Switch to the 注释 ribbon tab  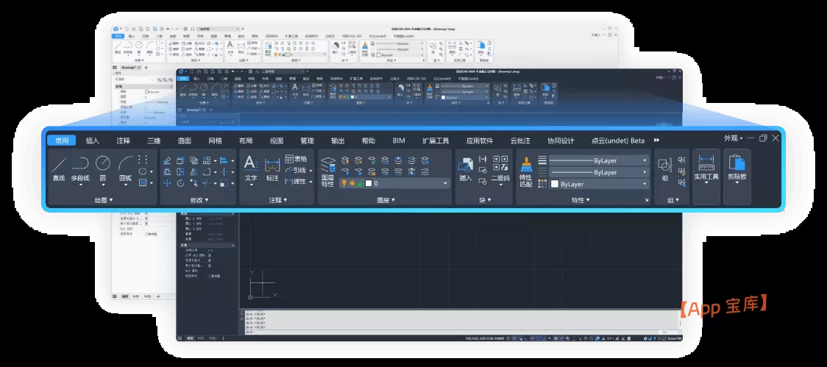123,140
